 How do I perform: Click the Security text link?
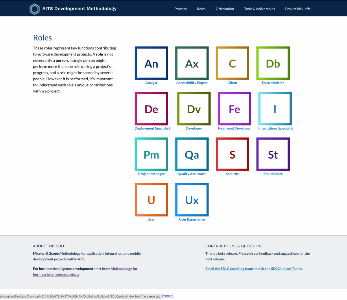(232, 174)
